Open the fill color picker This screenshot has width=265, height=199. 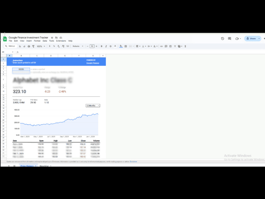pyautogui.click(x=121, y=46)
